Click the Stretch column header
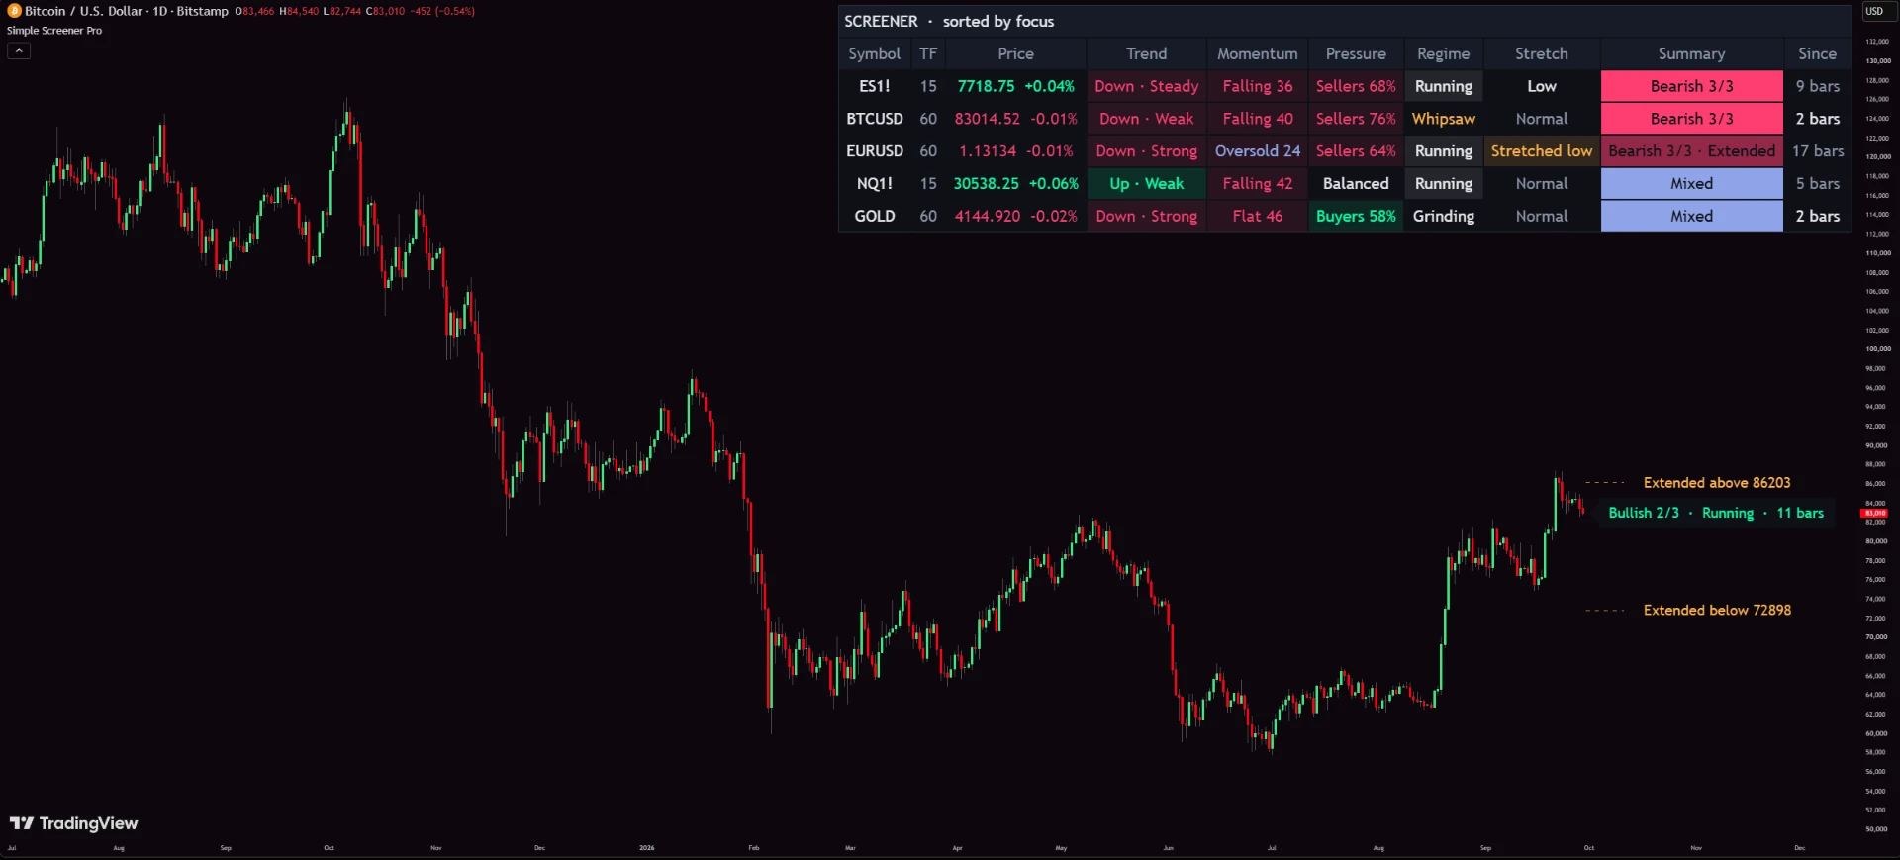Screen dimensions: 1900x860 1542,53
